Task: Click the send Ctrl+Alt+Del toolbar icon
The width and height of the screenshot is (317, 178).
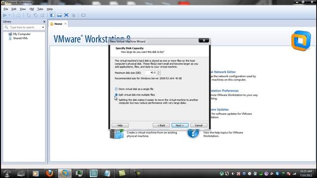Action: 19,15
